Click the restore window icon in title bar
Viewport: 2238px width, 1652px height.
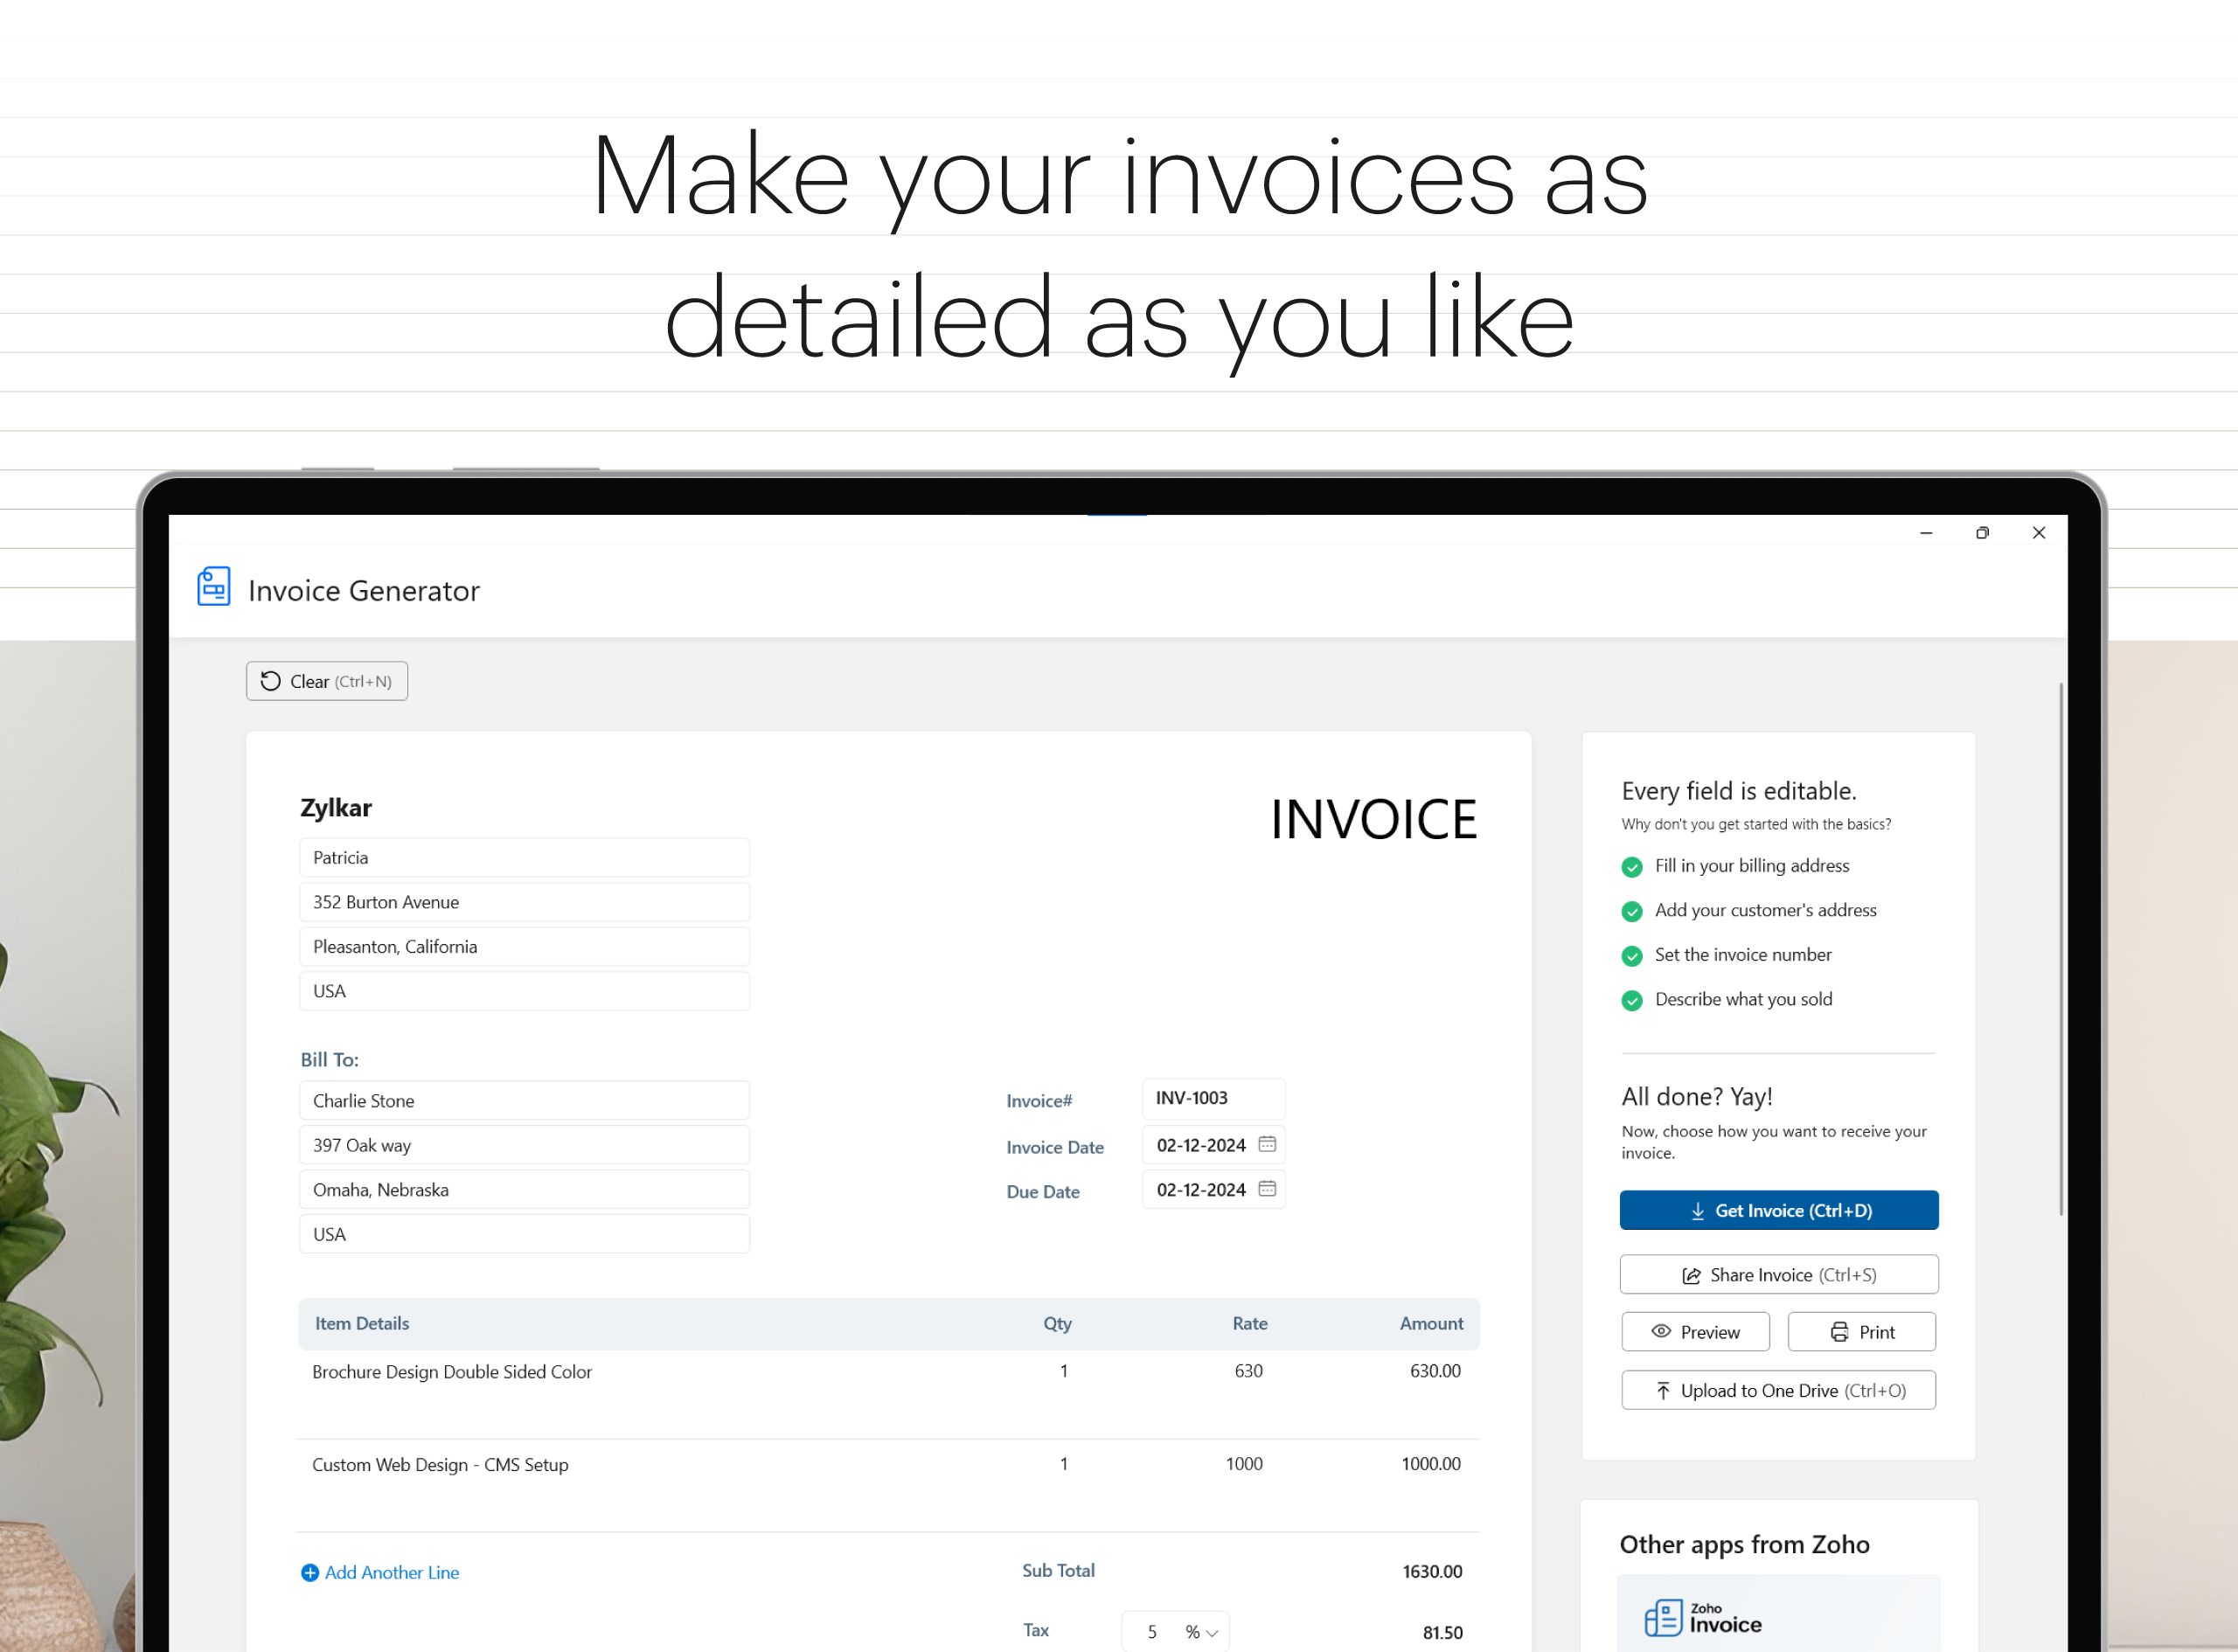click(x=1983, y=533)
